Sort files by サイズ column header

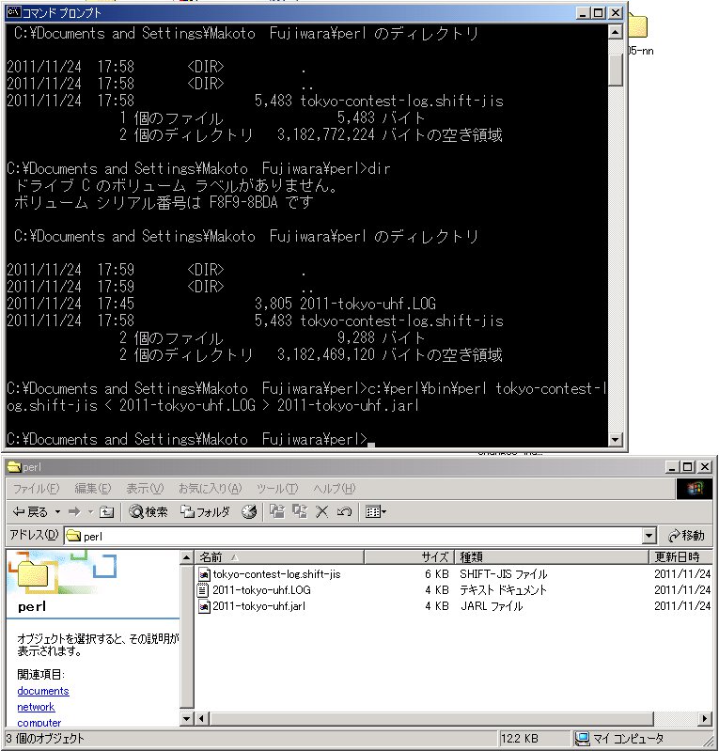[x=434, y=557]
